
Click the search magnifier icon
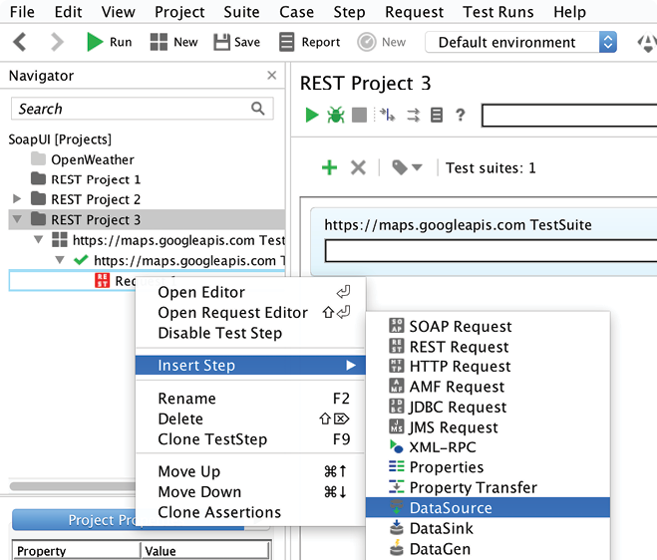tap(257, 109)
